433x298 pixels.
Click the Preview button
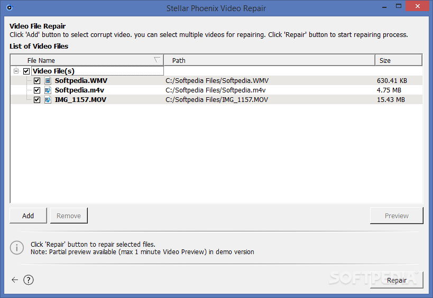pyautogui.click(x=397, y=216)
